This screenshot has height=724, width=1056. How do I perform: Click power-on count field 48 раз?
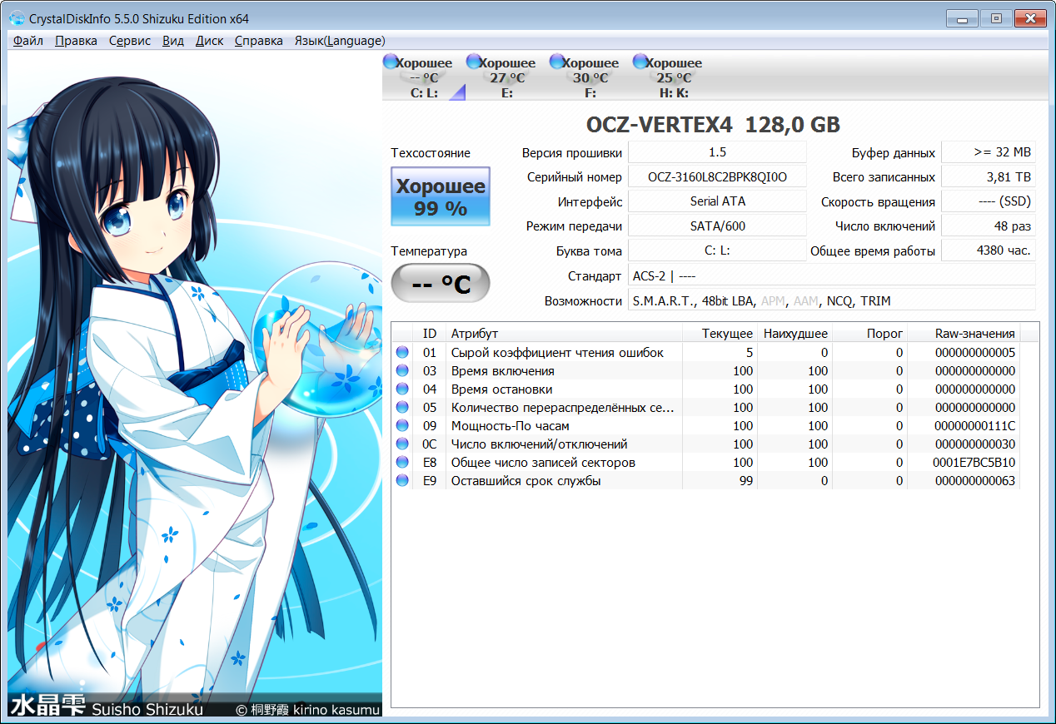(x=989, y=226)
